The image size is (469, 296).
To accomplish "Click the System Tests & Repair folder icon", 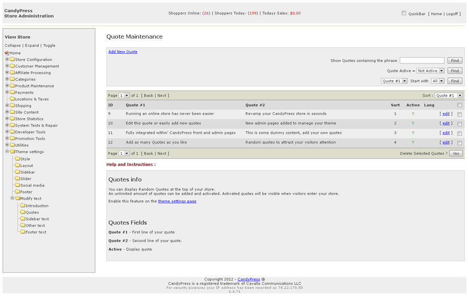I will 13,125.
